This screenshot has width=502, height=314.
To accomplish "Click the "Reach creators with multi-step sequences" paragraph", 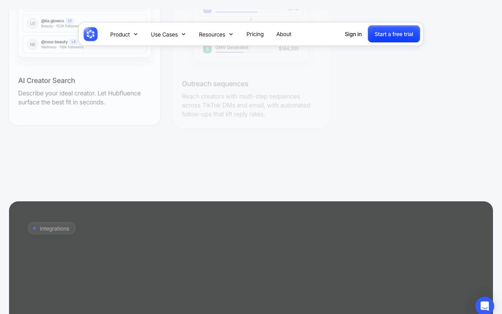I will point(246,105).
